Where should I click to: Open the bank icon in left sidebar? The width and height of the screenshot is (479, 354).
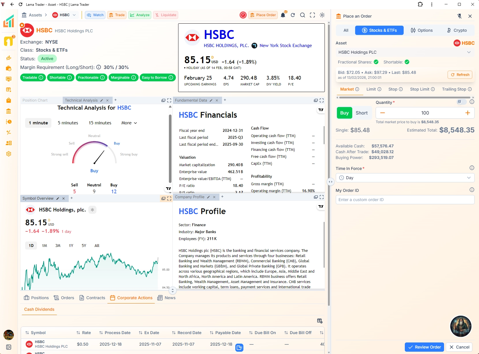coord(9,111)
